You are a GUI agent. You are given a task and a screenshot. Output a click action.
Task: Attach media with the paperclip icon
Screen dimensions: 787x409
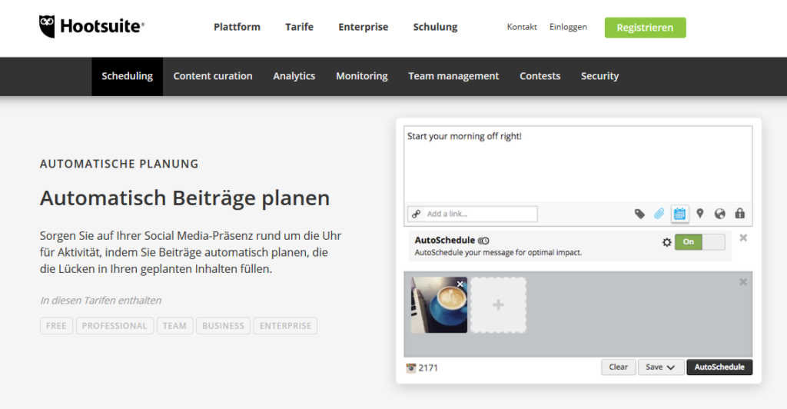[659, 214]
